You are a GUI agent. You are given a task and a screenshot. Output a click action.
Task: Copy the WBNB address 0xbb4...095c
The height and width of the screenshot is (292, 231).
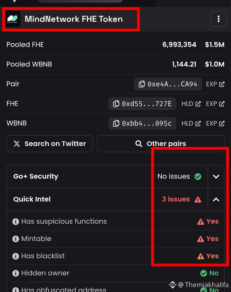click(142, 123)
